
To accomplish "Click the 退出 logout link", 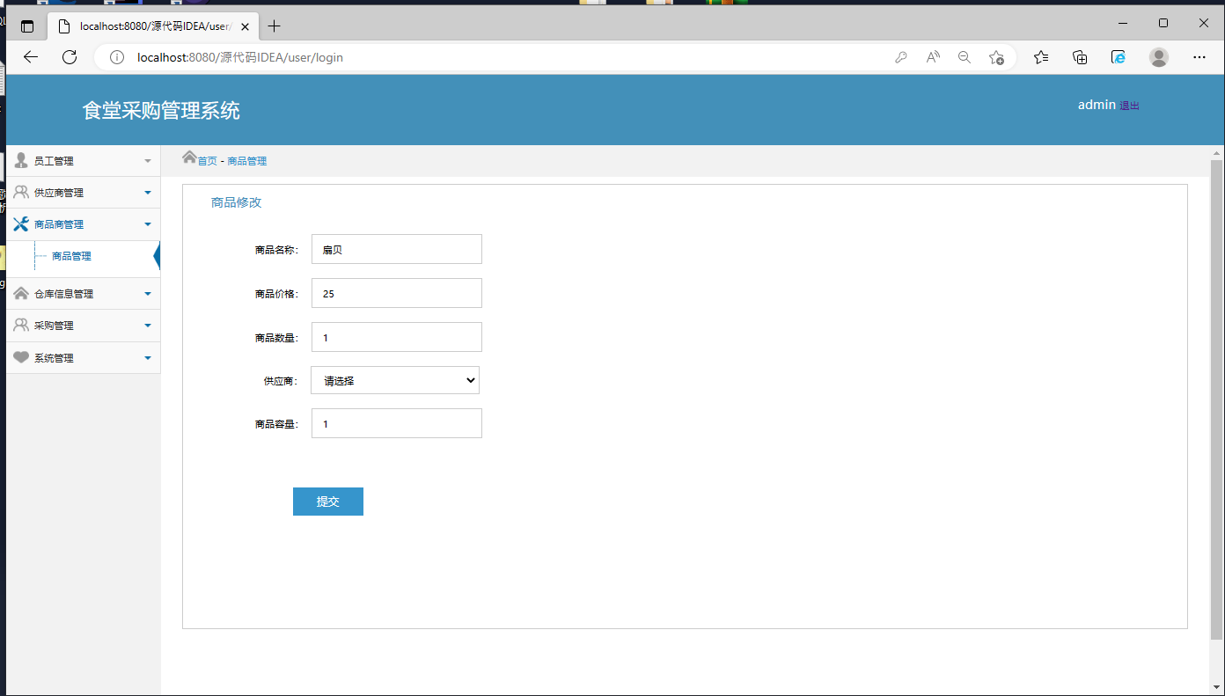I will click(x=1130, y=106).
